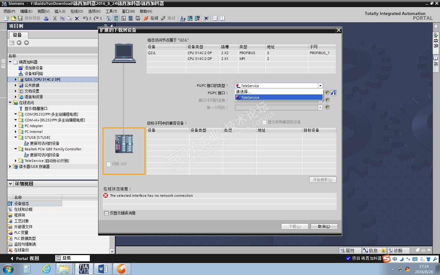
Task: Click the back arrow in project tree
Action: tap(19, 43)
